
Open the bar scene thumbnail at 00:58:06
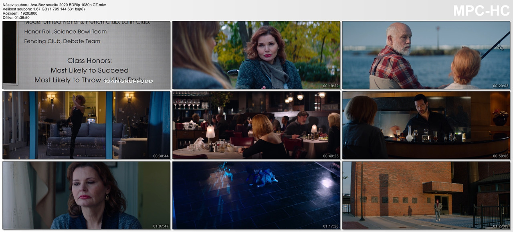[426, 125]
